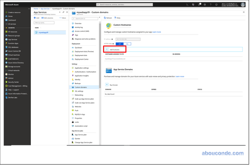Select mywebapp19 in the App Services list

tap(43, 32)
